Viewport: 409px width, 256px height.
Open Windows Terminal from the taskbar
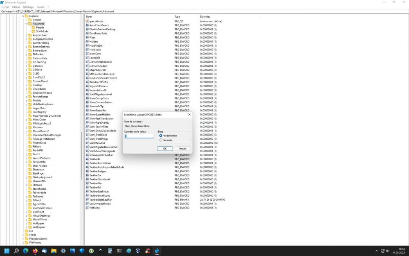click(119, 251)
